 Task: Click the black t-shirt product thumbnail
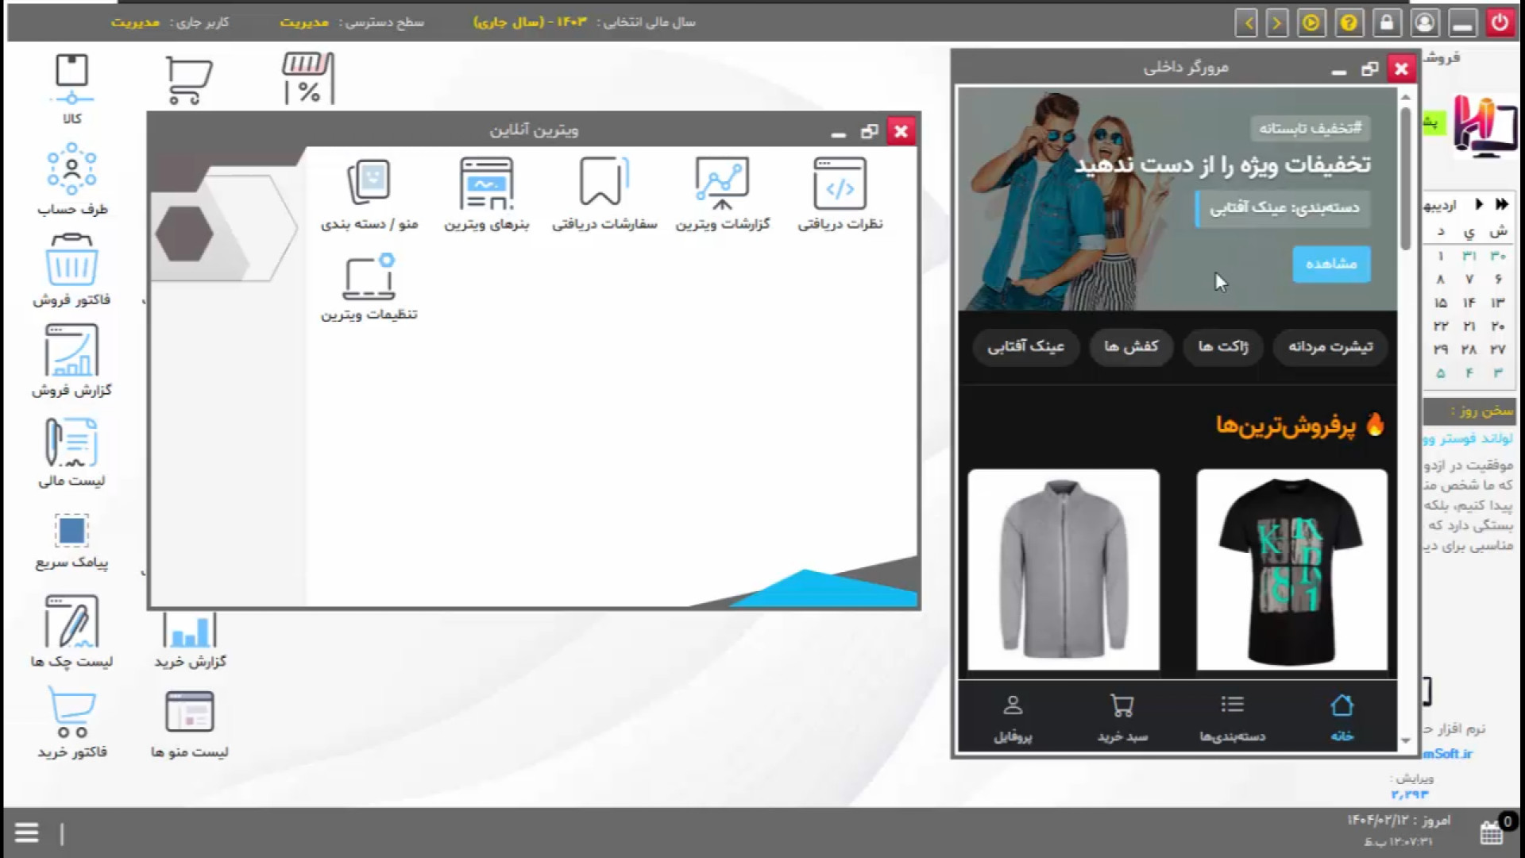1291,569
